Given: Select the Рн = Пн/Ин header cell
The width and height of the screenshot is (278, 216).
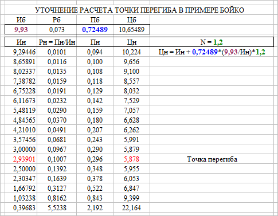Looking at the screenshot, I should coord(57,42).
